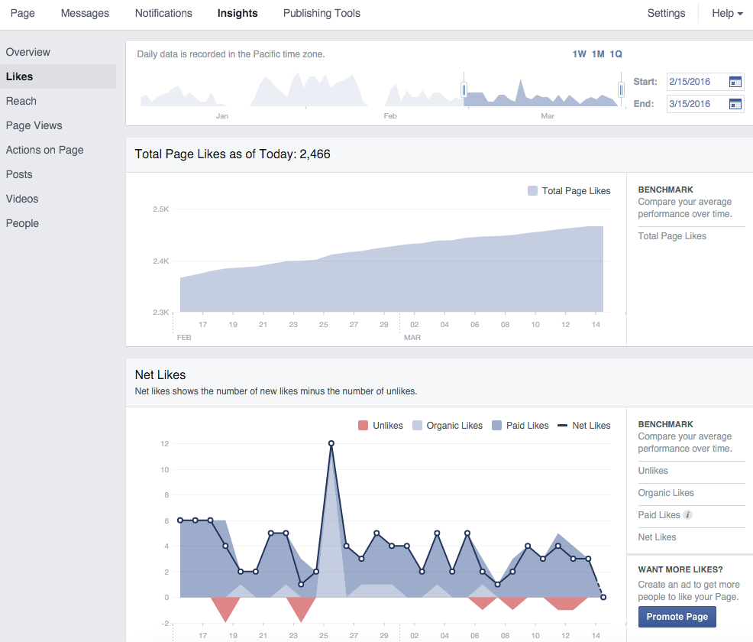Expand the Help dropdown menu

click(x=727, y=13)
